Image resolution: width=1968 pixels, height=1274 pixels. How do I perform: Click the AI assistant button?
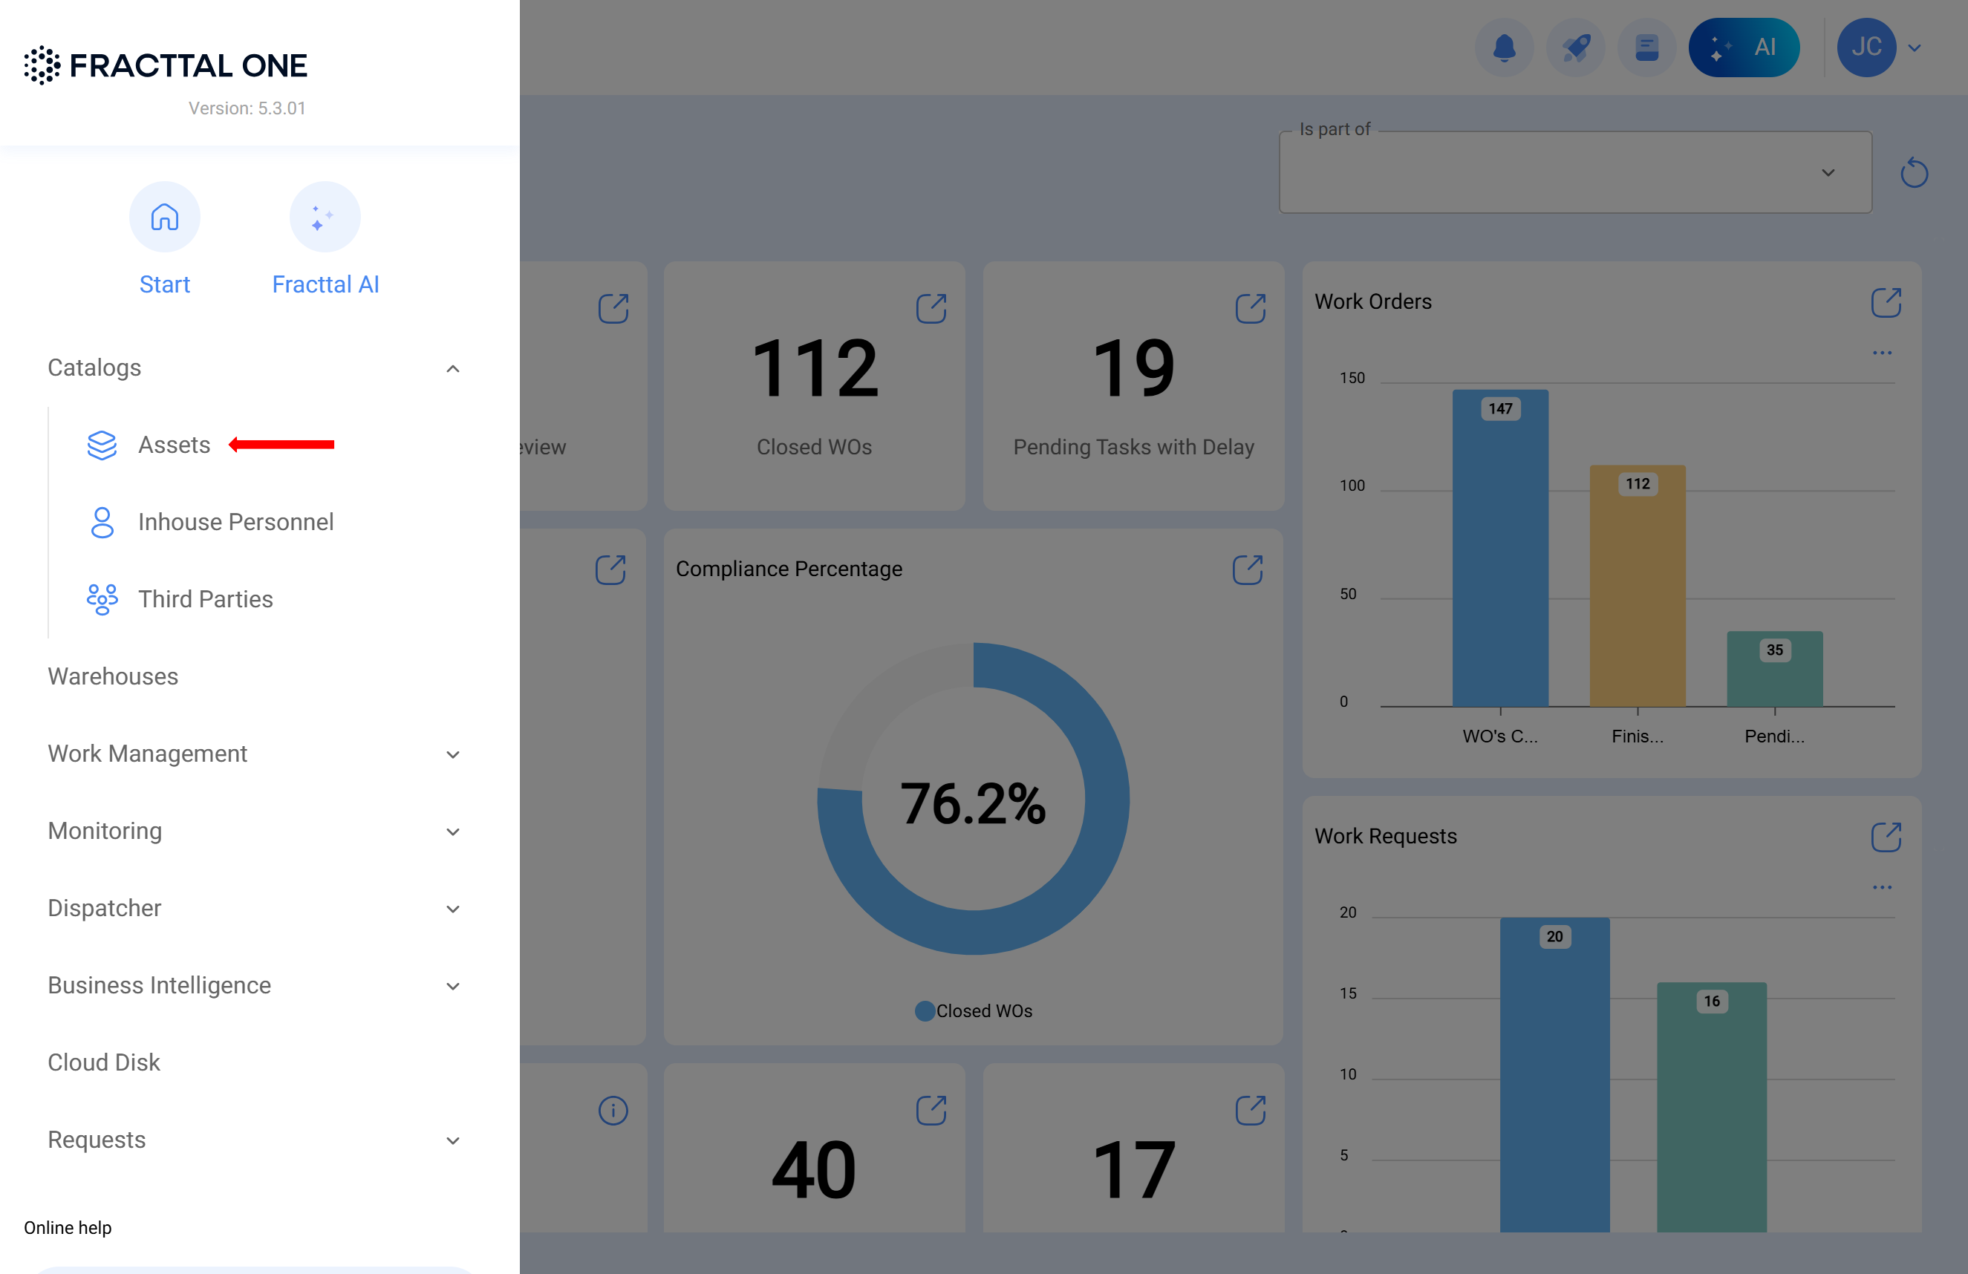point(1743,48)
